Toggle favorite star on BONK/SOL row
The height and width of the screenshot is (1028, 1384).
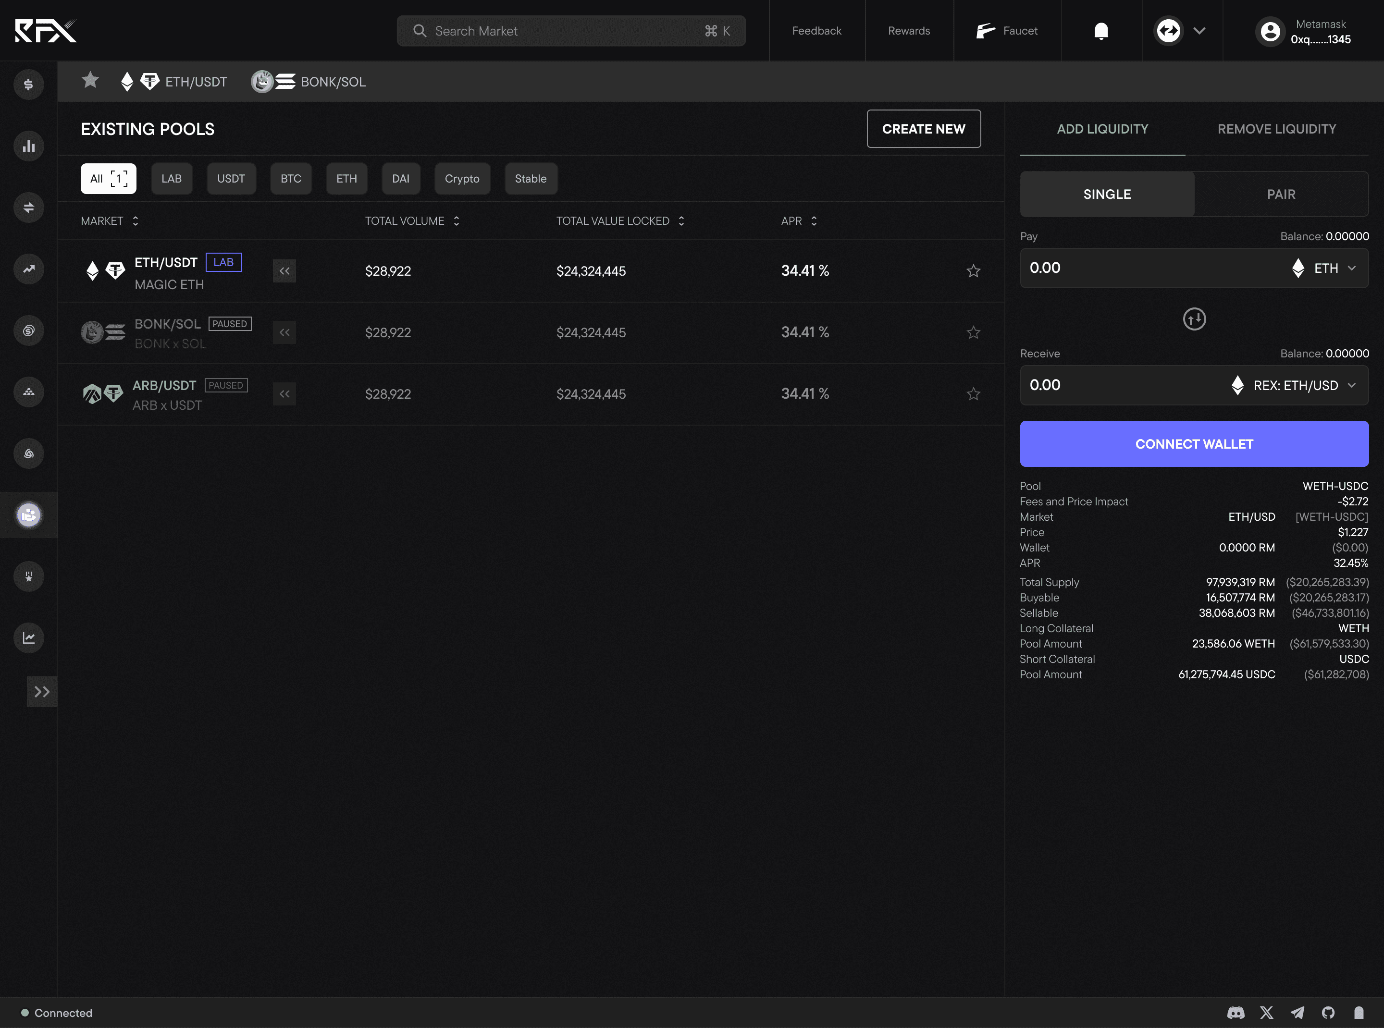click(973, 332)
